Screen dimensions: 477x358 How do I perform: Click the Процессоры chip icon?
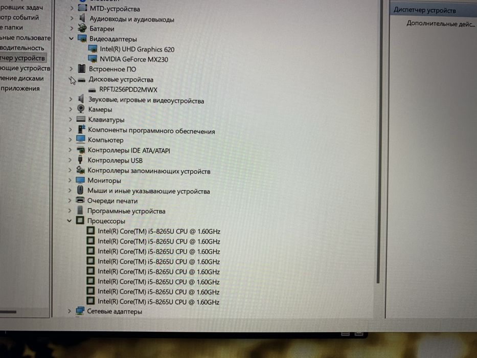80,220
